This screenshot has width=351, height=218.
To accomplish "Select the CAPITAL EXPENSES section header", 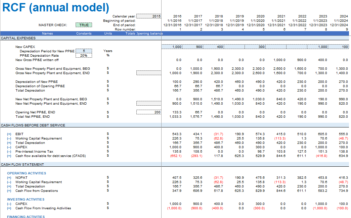I will [x=18, y=38].
